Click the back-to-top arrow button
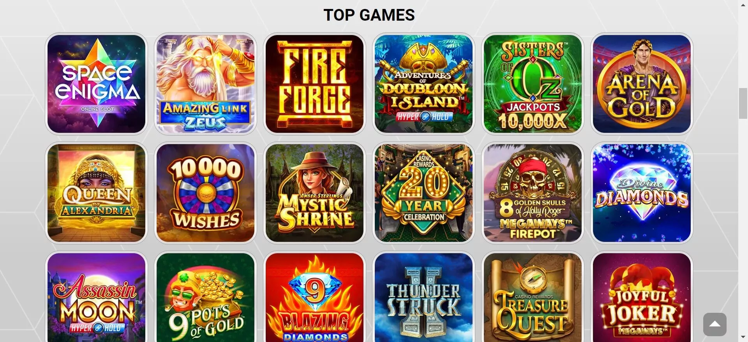Viewport: 748px width, 342px height. [714, 324]
